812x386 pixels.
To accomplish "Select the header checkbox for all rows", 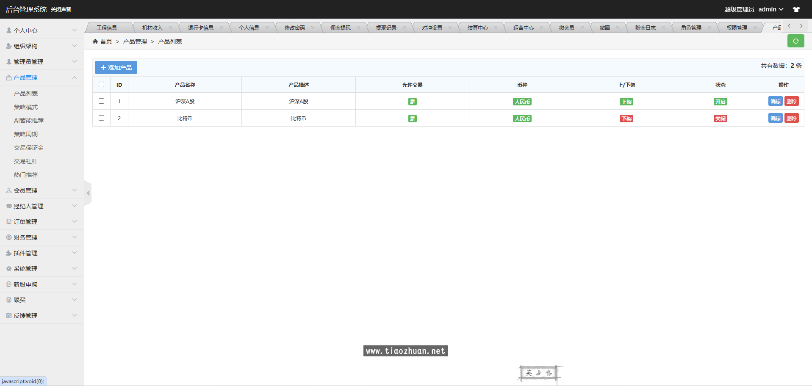I will pos(101,84).
